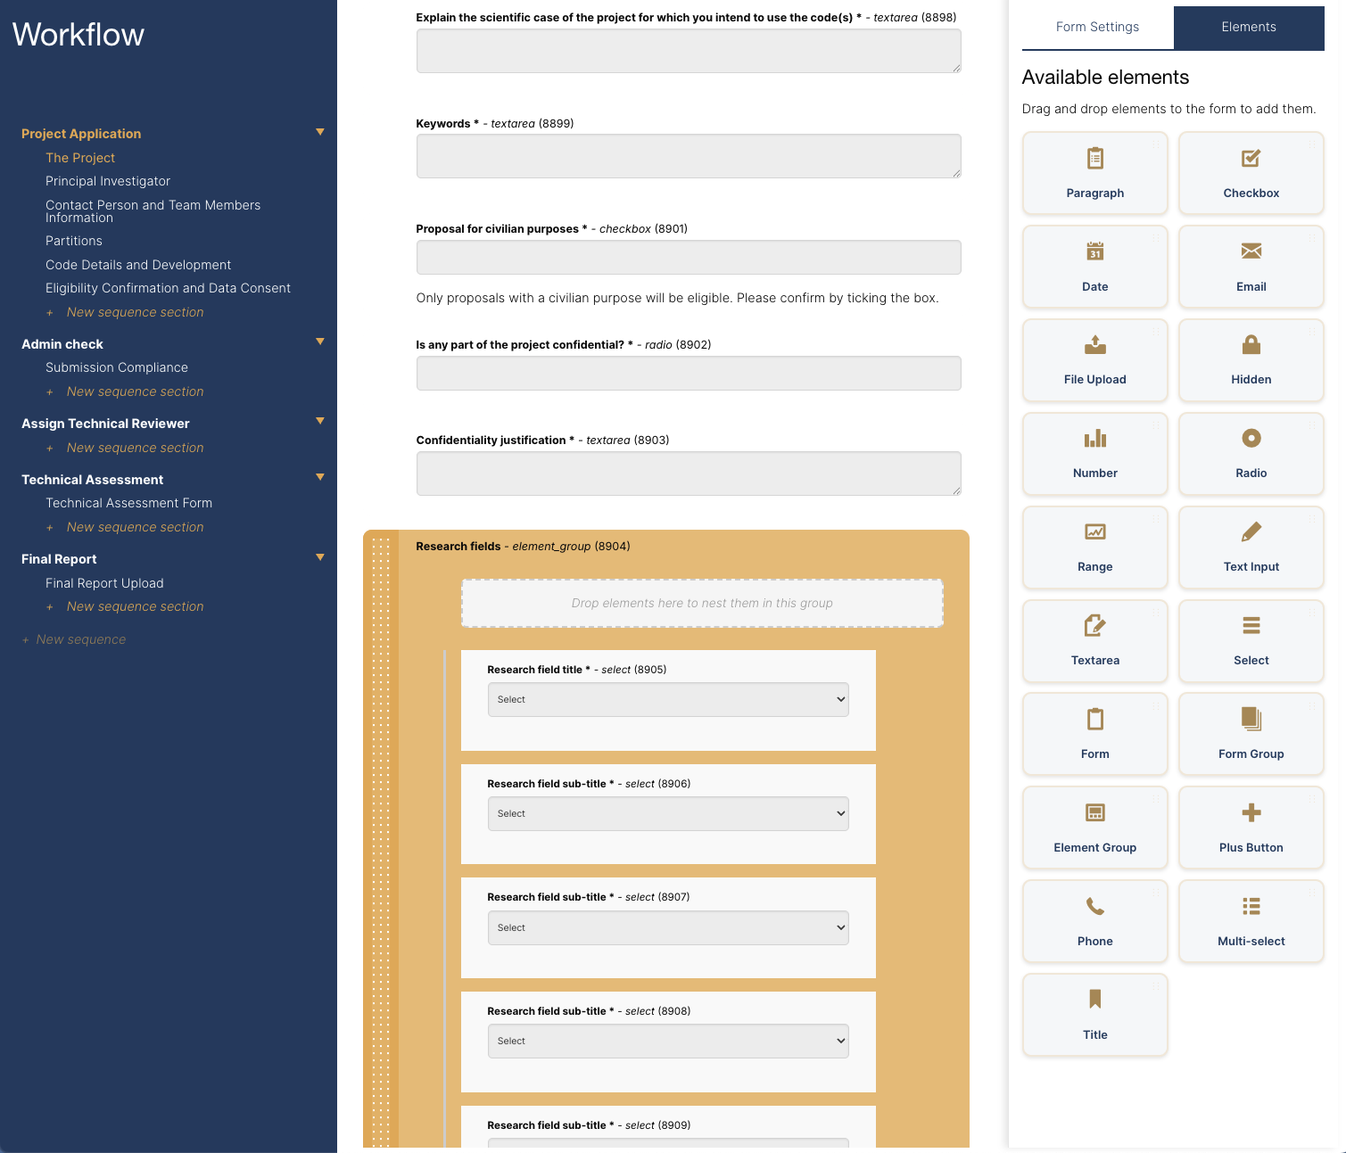The width and height of the screenshot is (1346, 1153).
Task: Click the Radio element tile
Action: click(1251, 454)
